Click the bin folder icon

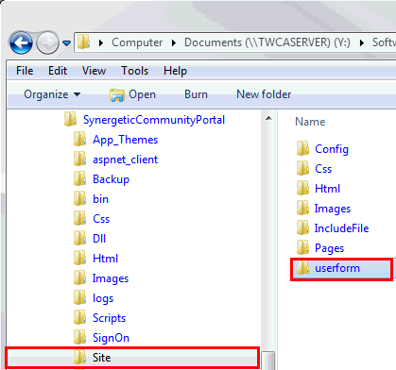click(79, 199)
